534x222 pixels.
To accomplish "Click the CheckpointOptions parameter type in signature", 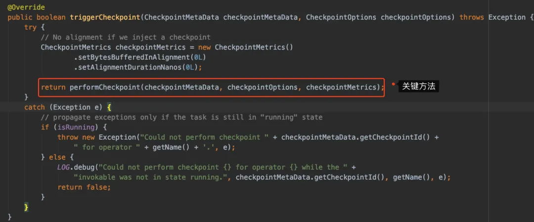I will pyautogui.click(x=341, y=17).
